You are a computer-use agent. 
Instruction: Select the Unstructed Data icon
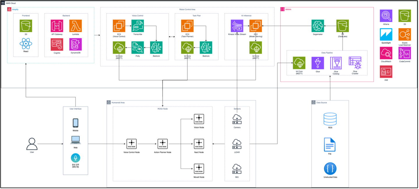330,169
